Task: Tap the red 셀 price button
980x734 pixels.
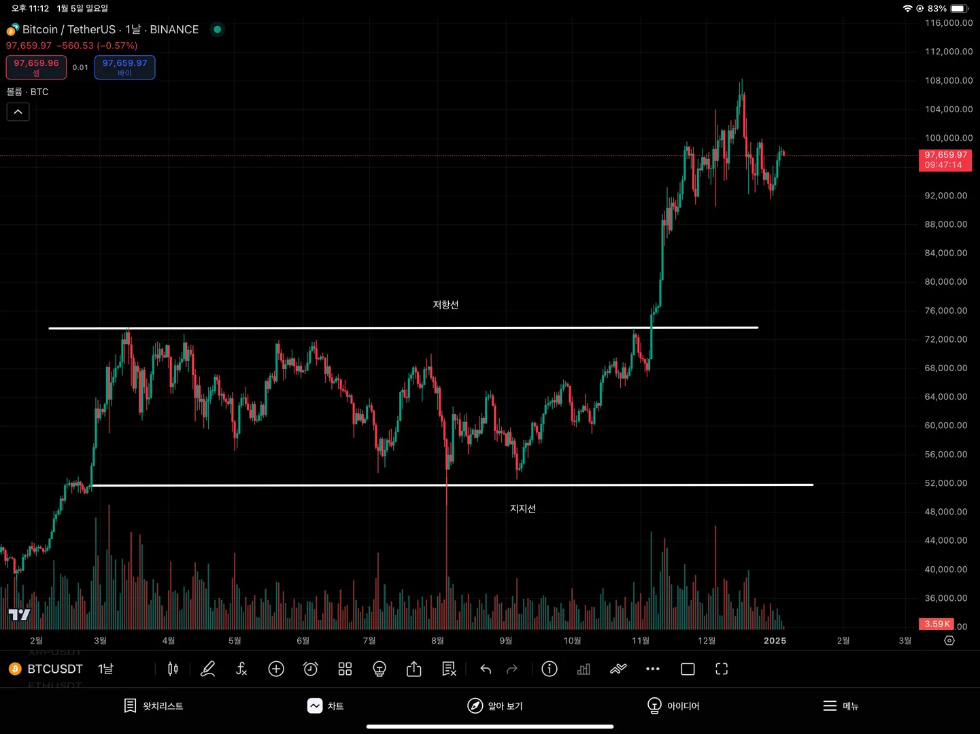Action: 36,67
